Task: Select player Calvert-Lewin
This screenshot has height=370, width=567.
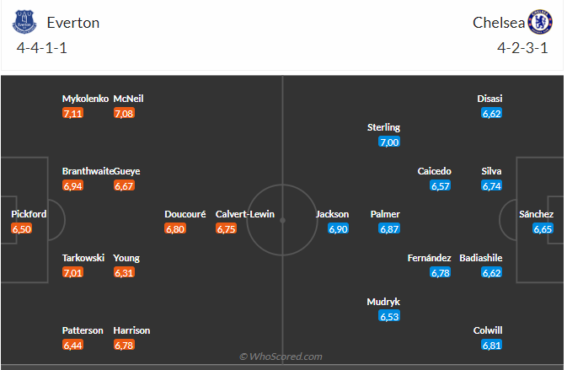Action: 245,214
